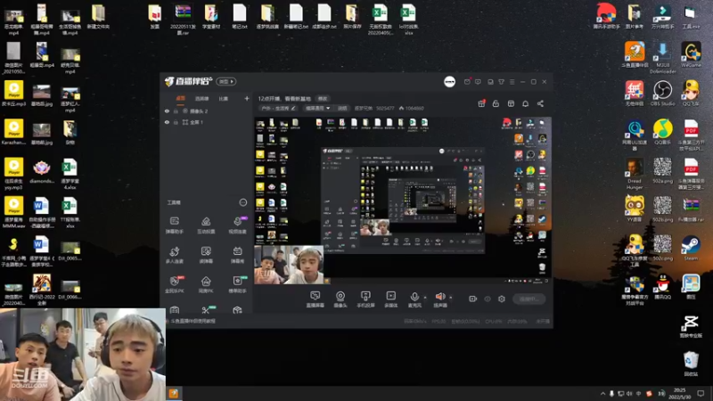Image resolution: width=713 pixels, height=401 pixels.
Task: Open the 回收站 recycle bin on desktop
Action: coord(691,364)
